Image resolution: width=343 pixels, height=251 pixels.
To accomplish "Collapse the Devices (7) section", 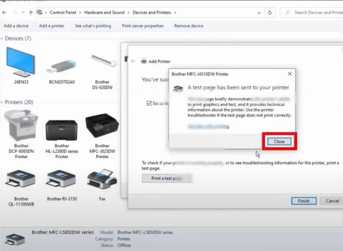I will coord(3,39).
